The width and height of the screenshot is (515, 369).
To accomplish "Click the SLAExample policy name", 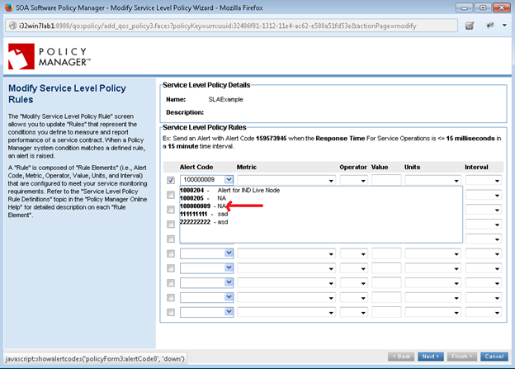I will (225, 99).
